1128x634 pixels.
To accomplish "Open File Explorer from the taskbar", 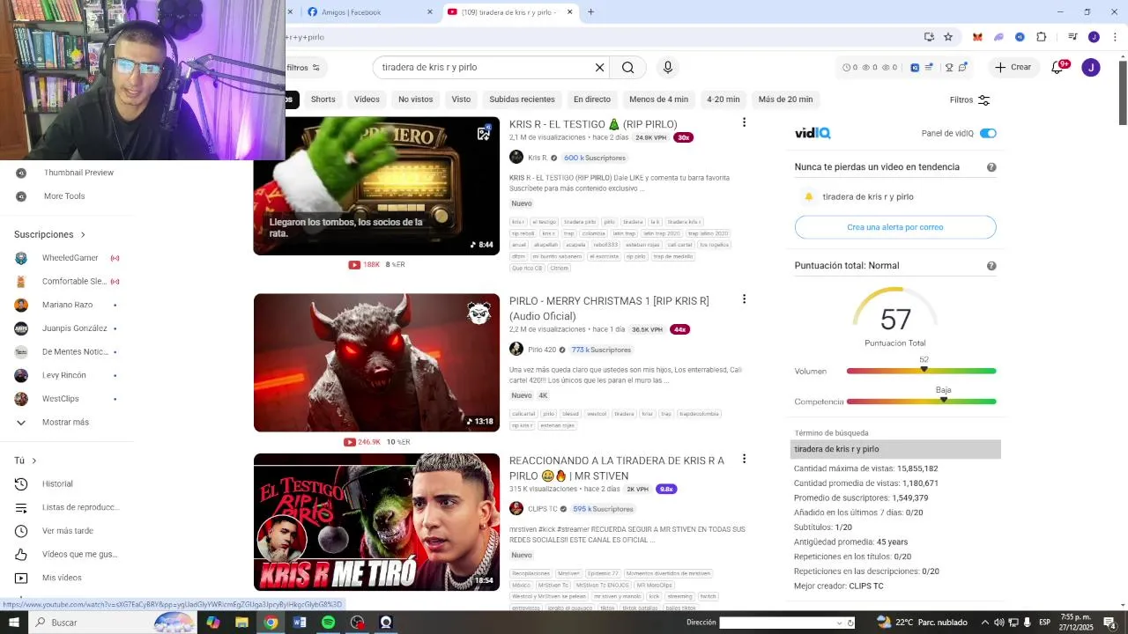I will 241,623.
